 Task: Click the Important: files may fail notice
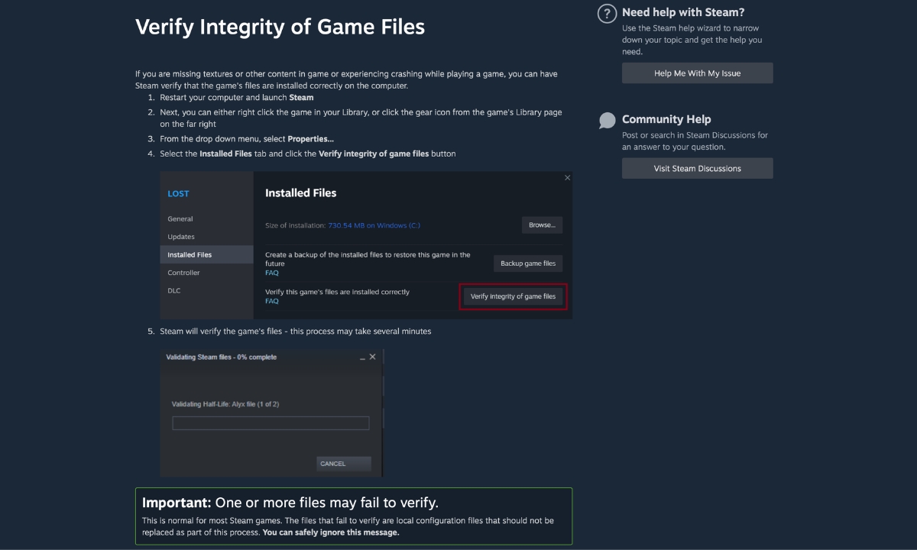click(354, 516)
